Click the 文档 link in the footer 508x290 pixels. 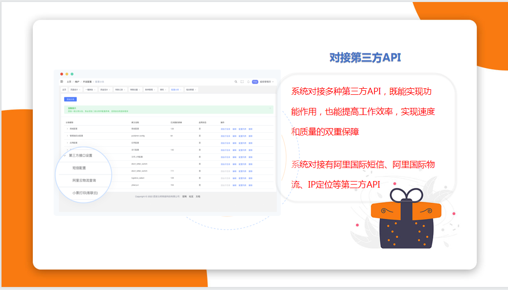pos(198,196)
